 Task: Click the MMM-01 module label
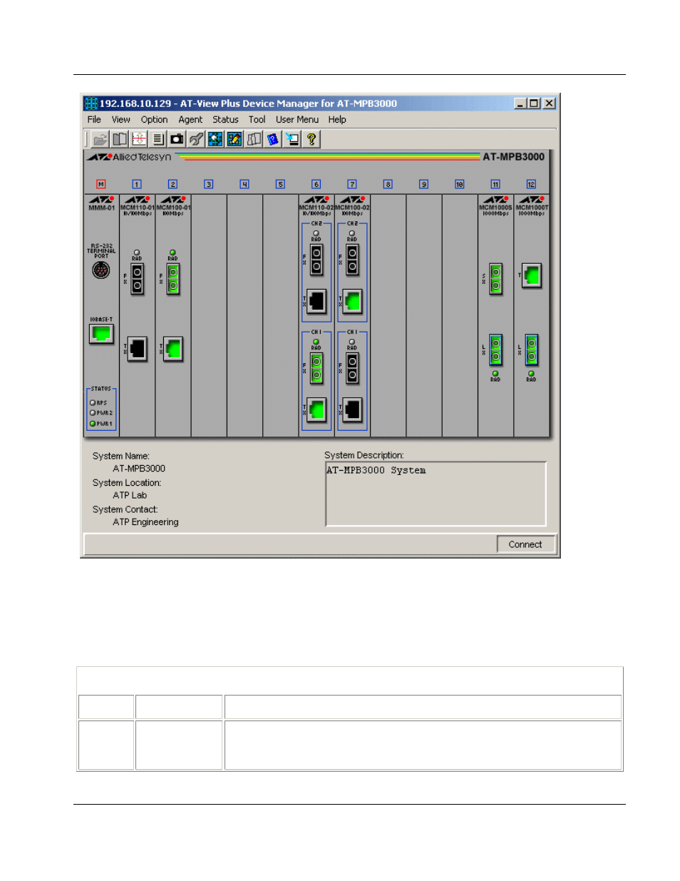(x=101, y=208)
